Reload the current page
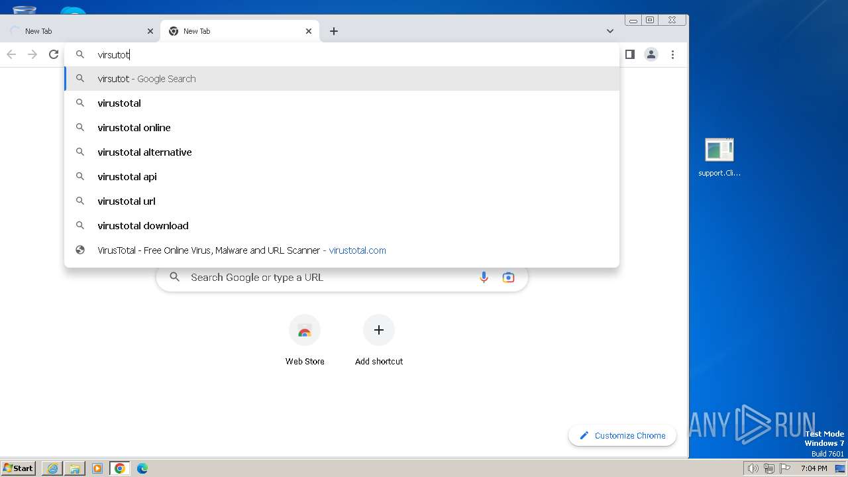Viewport: 848px width, 477px height. 54,54
